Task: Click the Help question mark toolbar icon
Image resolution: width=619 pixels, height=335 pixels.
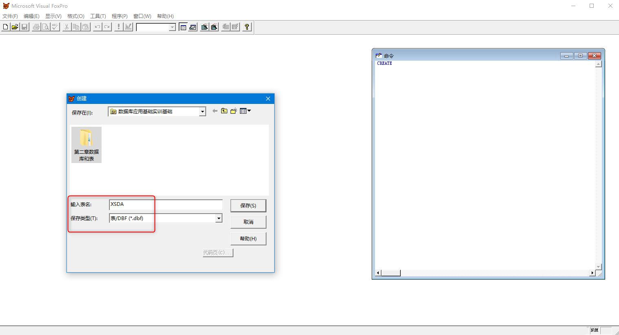Action: pos(247,27)
